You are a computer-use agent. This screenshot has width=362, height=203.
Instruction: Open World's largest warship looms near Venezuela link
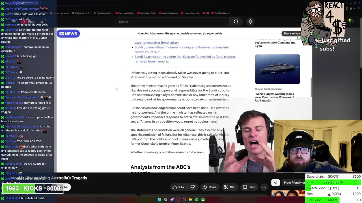(x=275, y=97)
